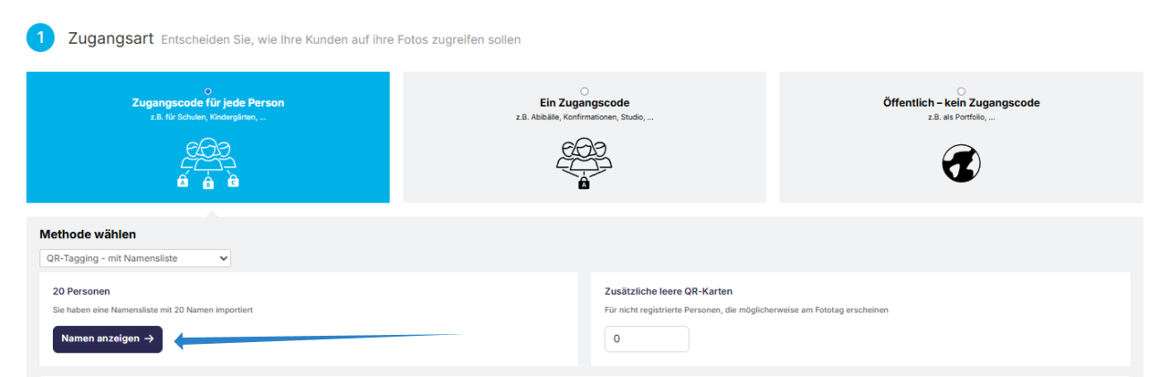Open the 'QR-Tagging - mit Namensliste' dropdown

pyautogui.click(x=135, y=258)
